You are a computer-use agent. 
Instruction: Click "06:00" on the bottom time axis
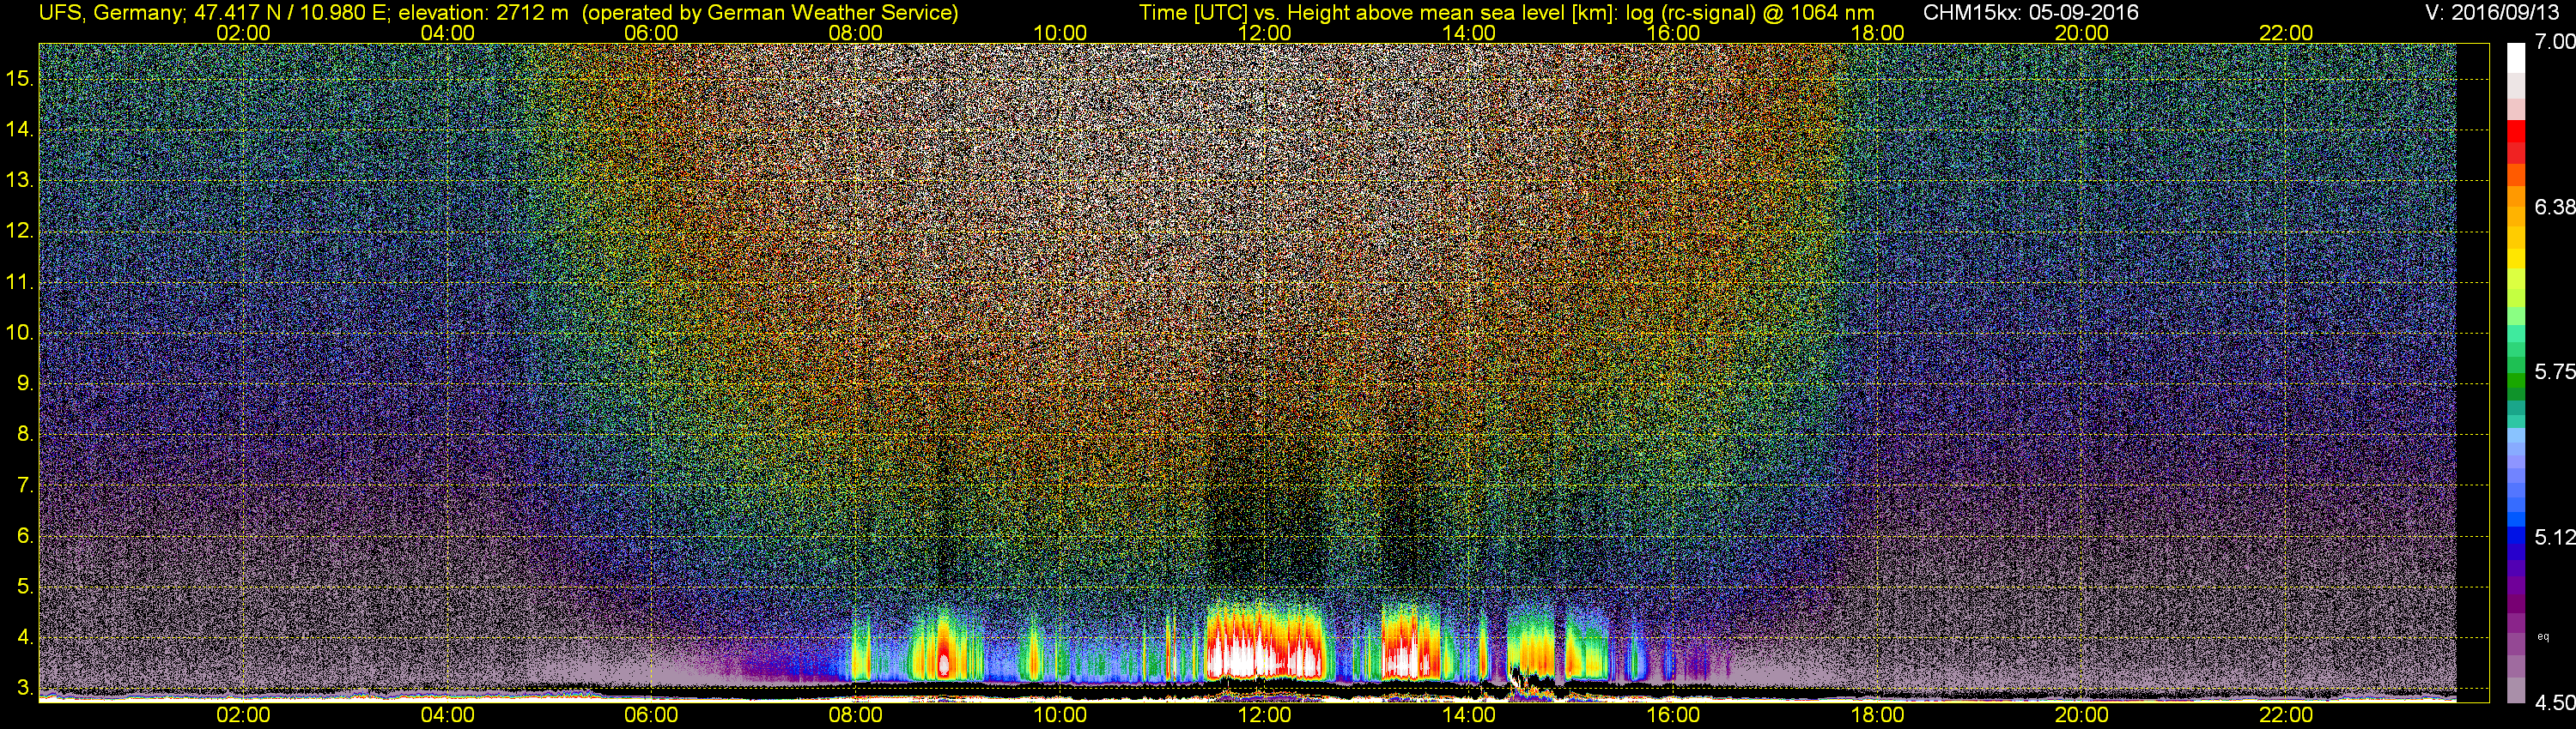[x=651, y=715]
